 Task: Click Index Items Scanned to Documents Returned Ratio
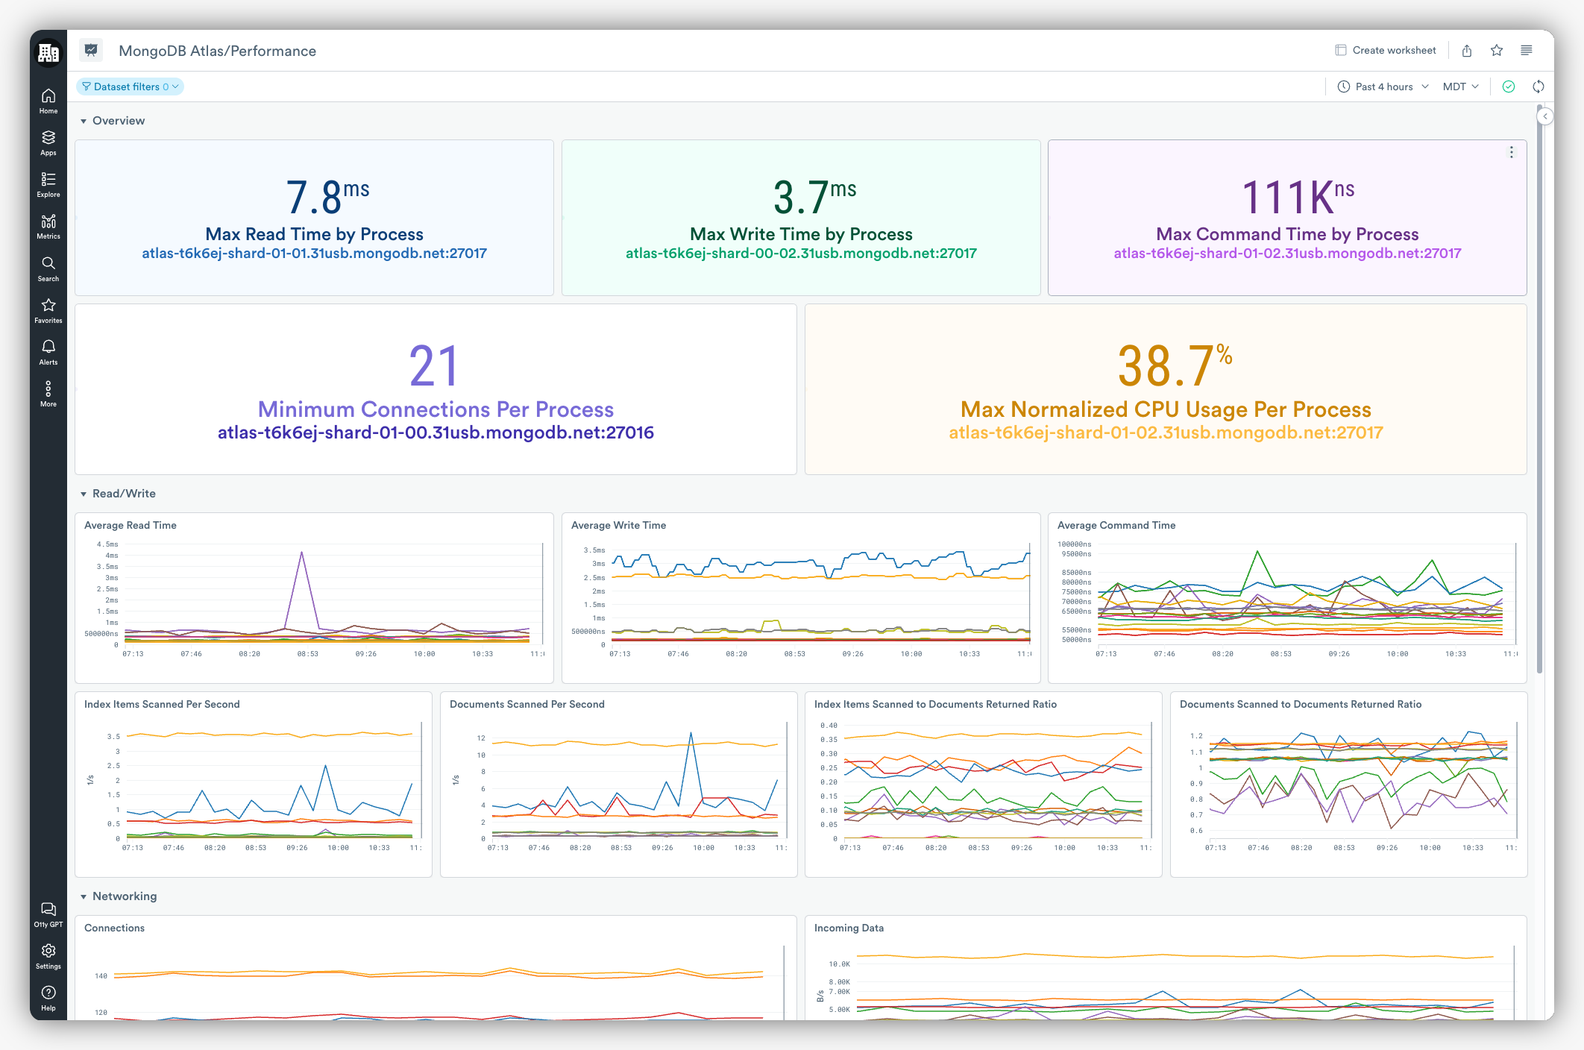tap(935, 704)
